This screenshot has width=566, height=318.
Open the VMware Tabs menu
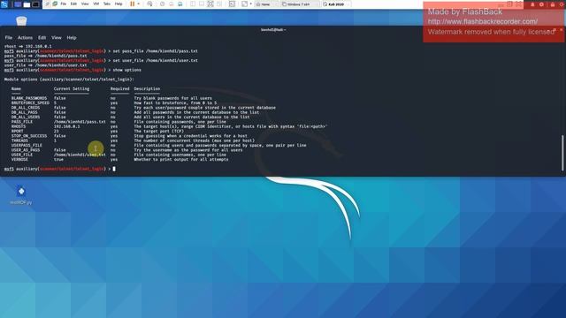click(107, 4)
